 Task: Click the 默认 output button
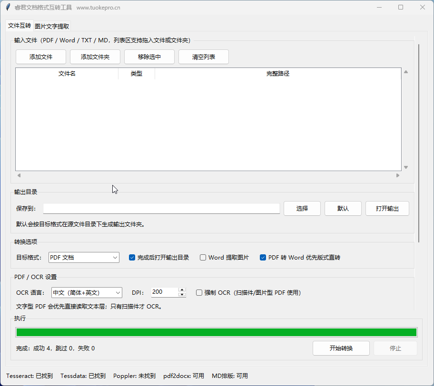(343, 209)
